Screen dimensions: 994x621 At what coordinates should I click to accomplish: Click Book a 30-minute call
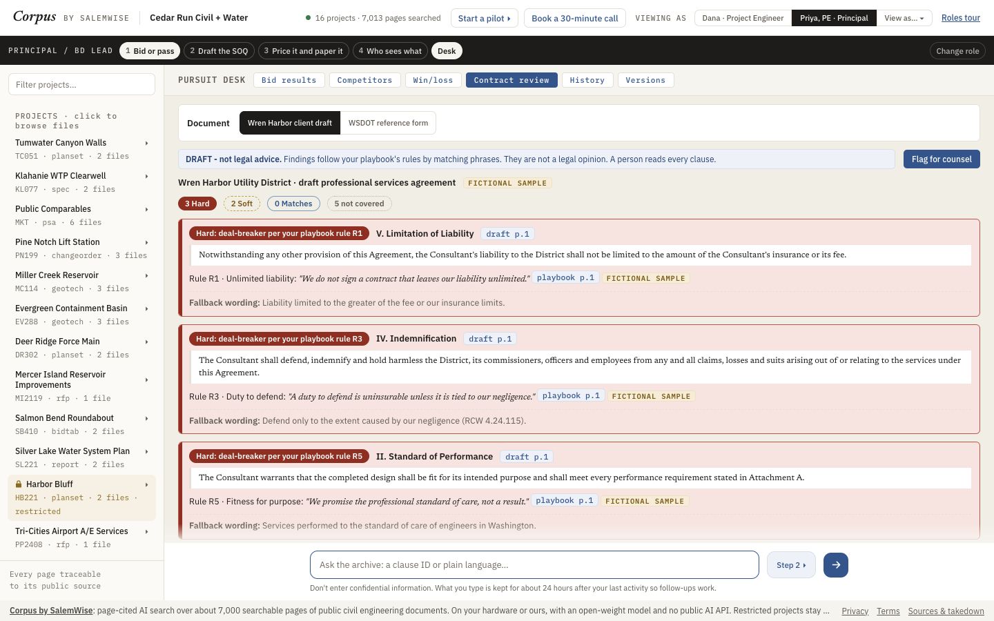tap(575, 18)
